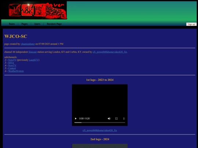
Task: Open the Rules menu item
Action: (x=12, y=24)
